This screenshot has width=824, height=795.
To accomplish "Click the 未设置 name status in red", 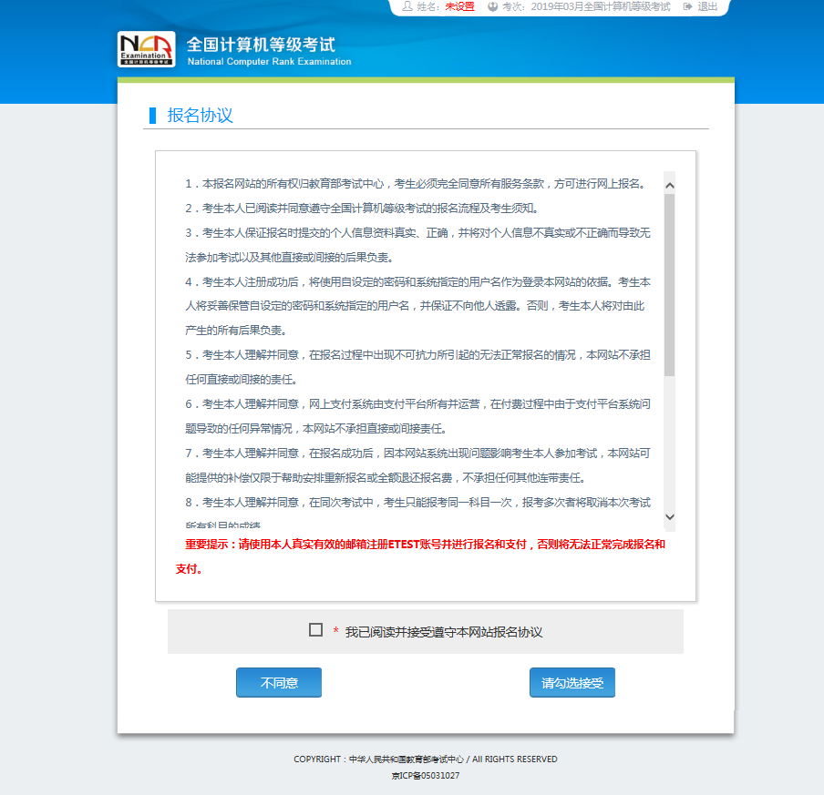I will 459,6.
